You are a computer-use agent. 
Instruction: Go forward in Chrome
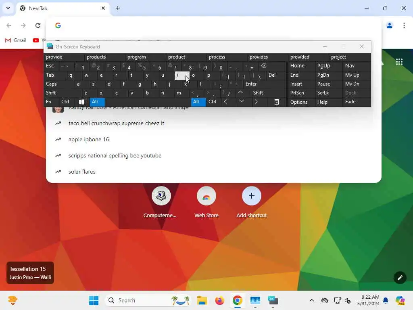coord(23,25)
